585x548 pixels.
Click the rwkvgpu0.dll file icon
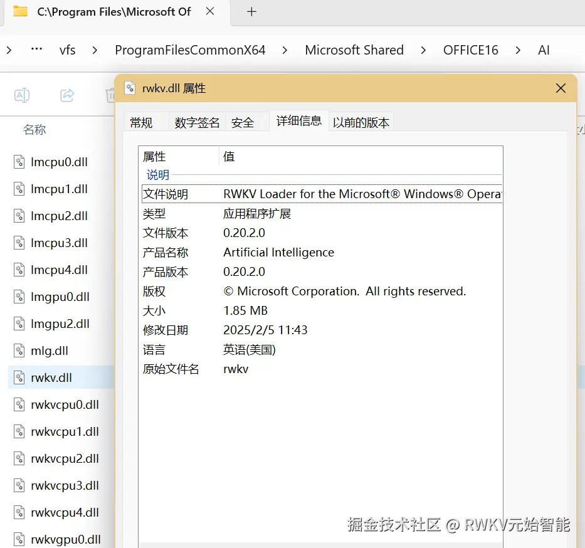(x=18, y=539)
